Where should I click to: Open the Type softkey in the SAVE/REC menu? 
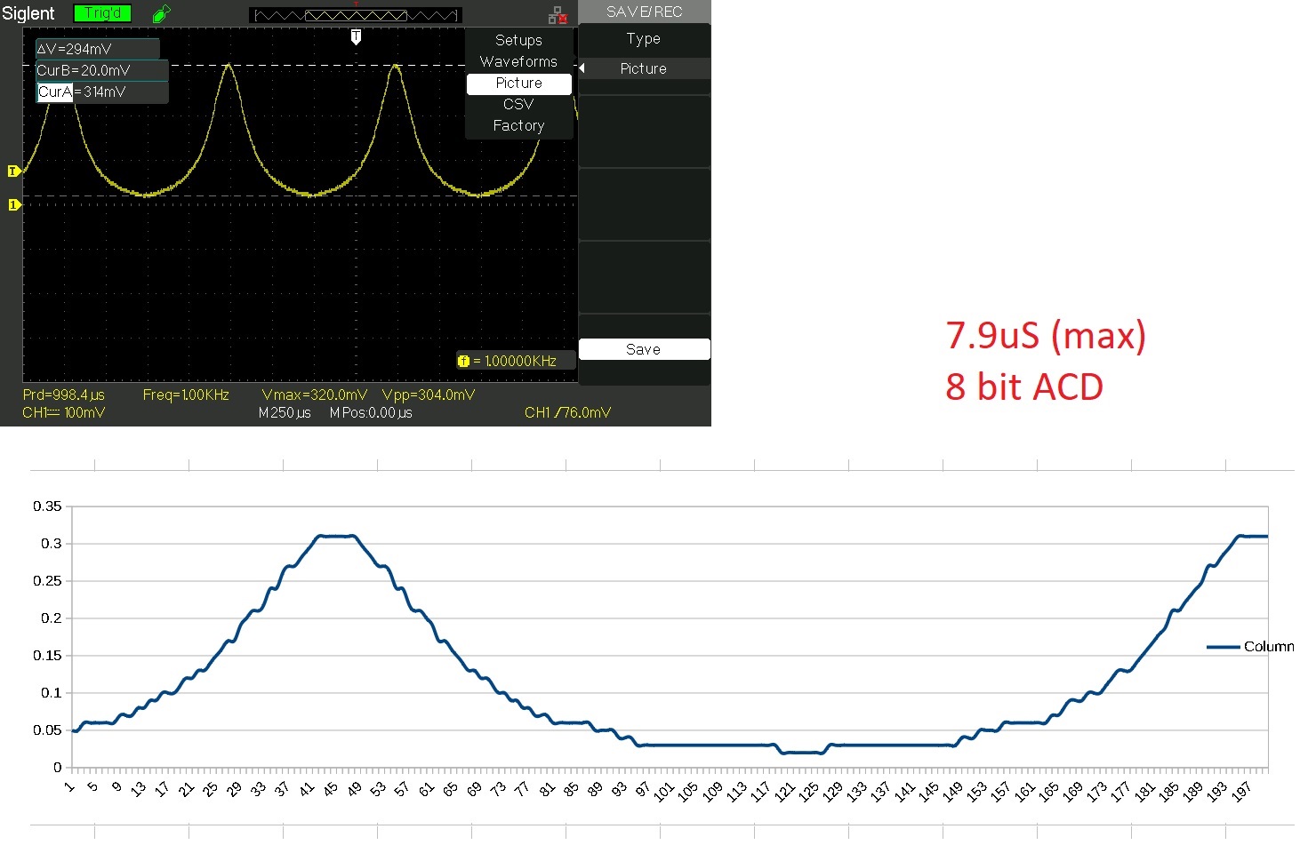pos(644,39)
